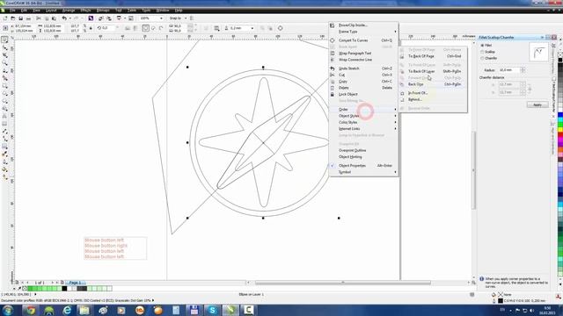
Task: Expand the Symbol submenu
Action: pyautogui.click(x=363, y=172)
